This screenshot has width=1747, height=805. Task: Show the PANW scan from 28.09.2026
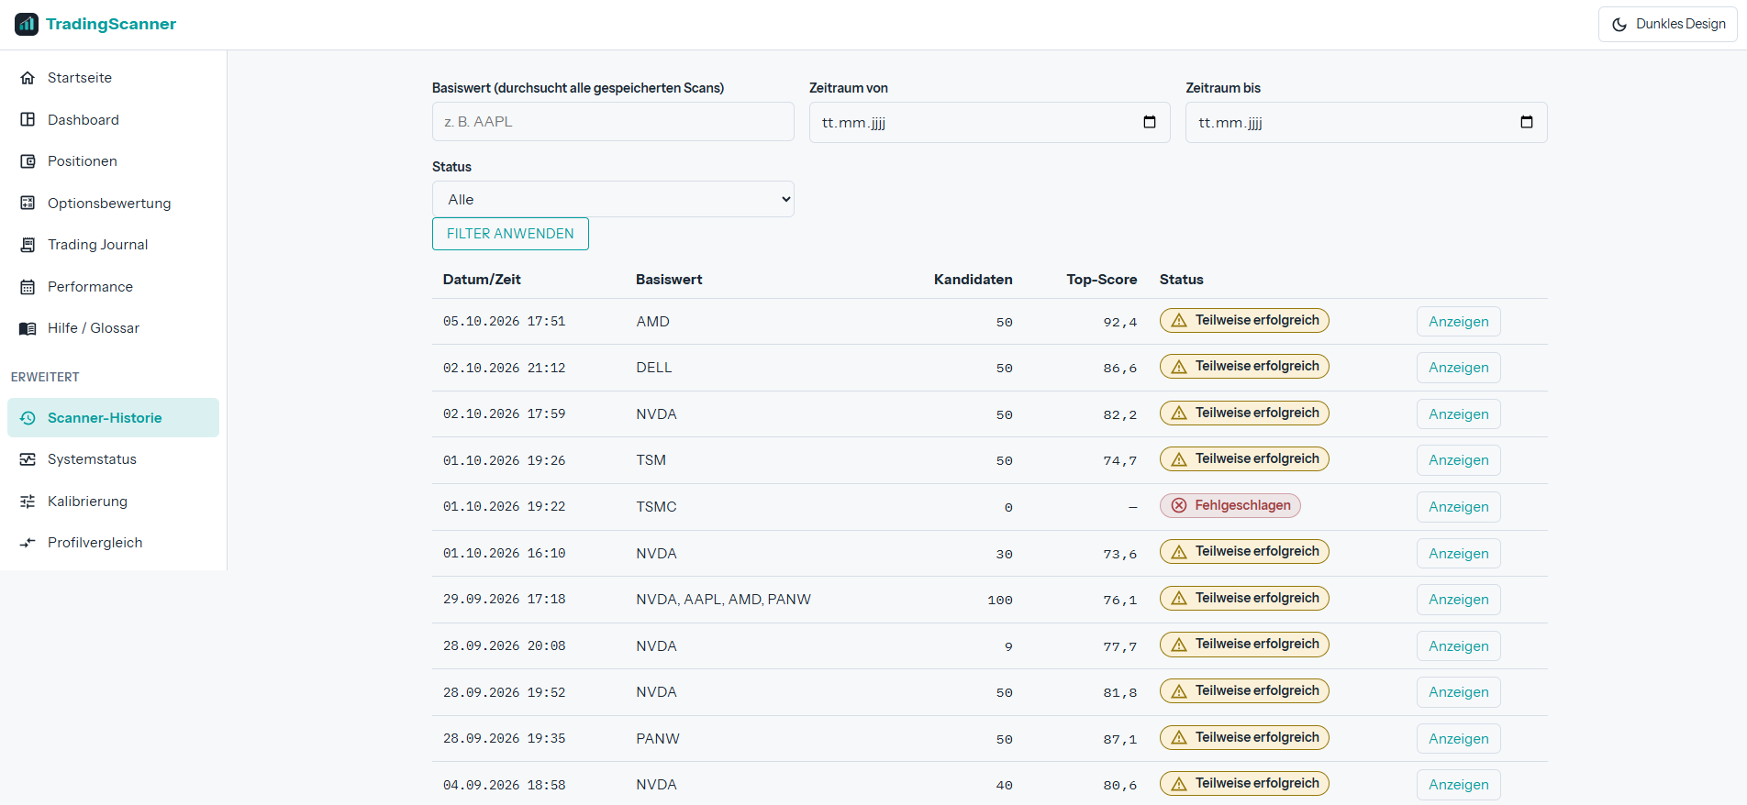tap(1458, 739)
